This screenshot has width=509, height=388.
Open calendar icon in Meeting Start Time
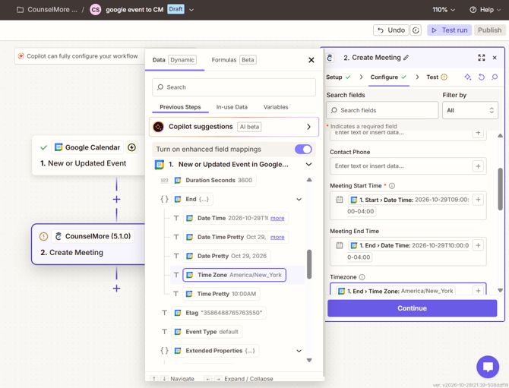click(340, 200)
